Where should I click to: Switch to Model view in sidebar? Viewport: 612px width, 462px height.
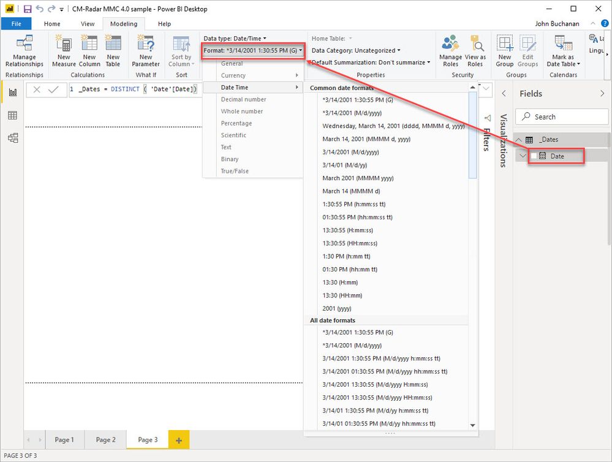[x=12, y=138]
